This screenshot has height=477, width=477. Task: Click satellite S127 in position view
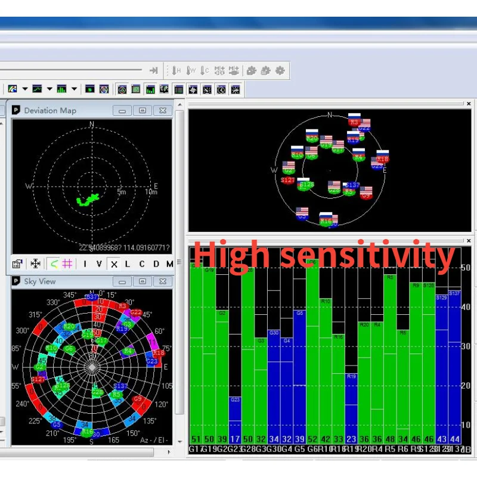click(x=287, y=181)
